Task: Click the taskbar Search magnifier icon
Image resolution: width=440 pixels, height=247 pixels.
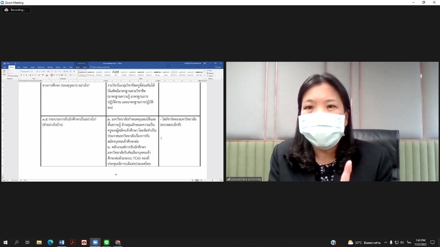Action: (17, 242)
